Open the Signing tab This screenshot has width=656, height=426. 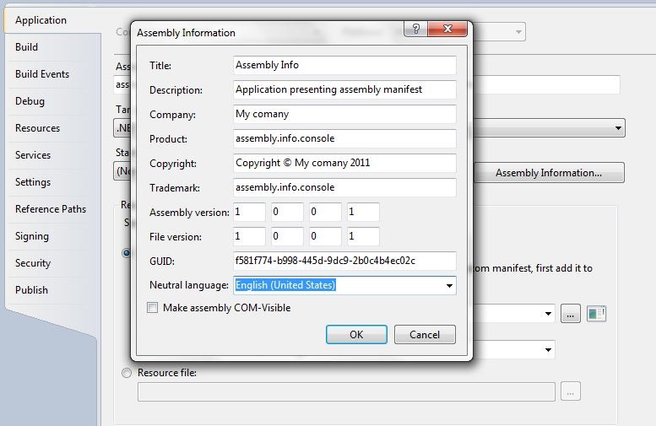tap(32, 236)
